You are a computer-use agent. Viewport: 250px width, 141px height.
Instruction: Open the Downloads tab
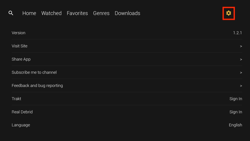pos(127,13)
